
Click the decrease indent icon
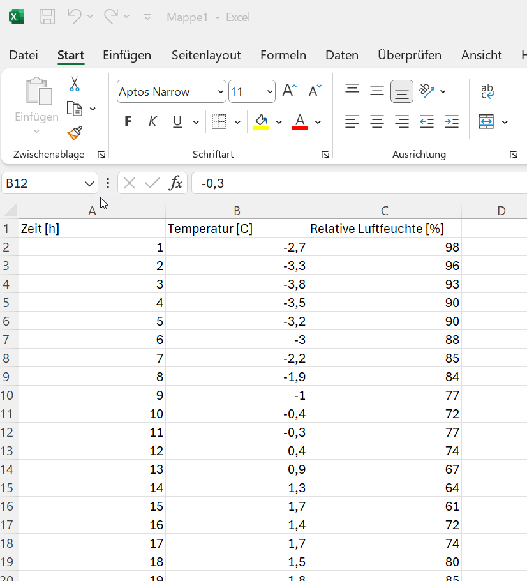pos(427,121)
